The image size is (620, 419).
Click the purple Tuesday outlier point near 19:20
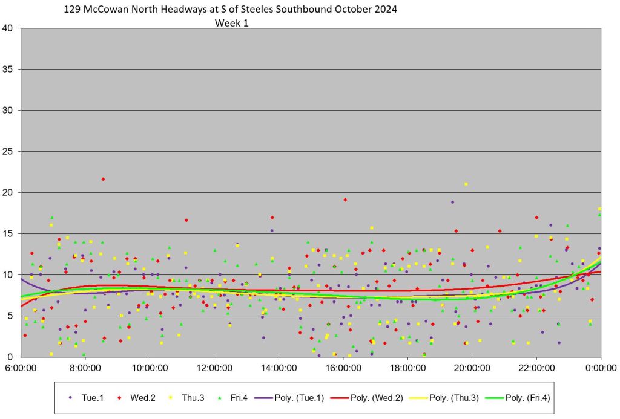pos(452,202)
